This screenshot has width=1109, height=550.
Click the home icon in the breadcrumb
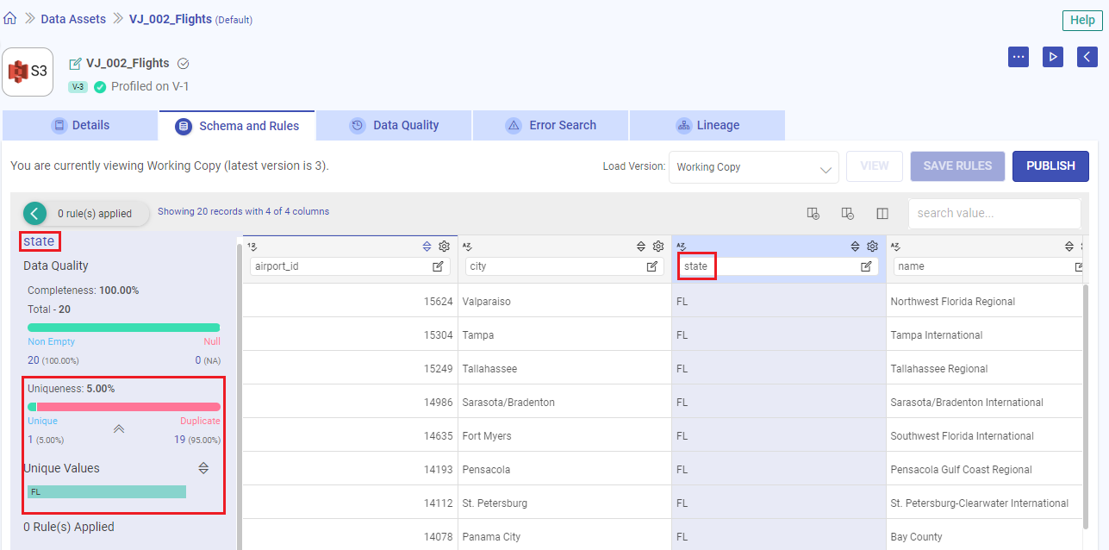(x=10, y=18)
